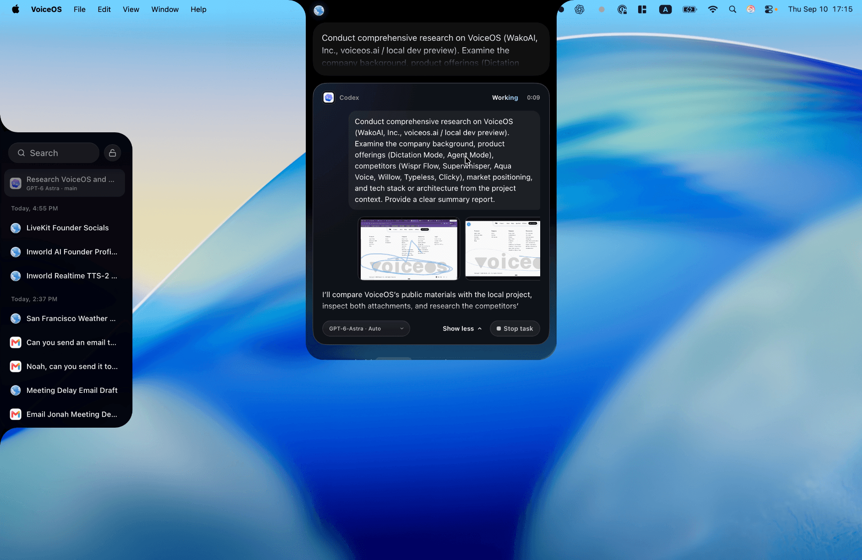Click the 'GPT-6 Astra · main' subtitle
Screen dimensions: 862x560
coord(52,188)
